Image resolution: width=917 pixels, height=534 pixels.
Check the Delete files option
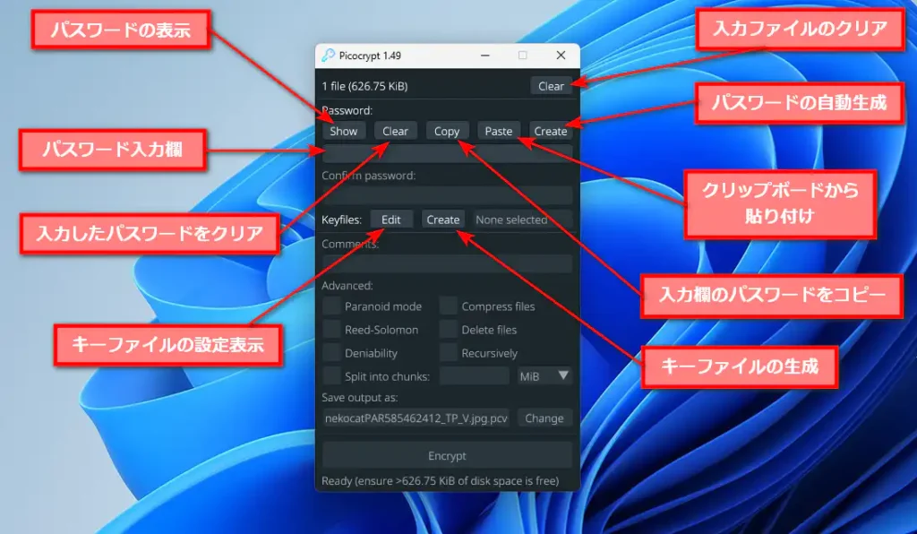[449, 329]
